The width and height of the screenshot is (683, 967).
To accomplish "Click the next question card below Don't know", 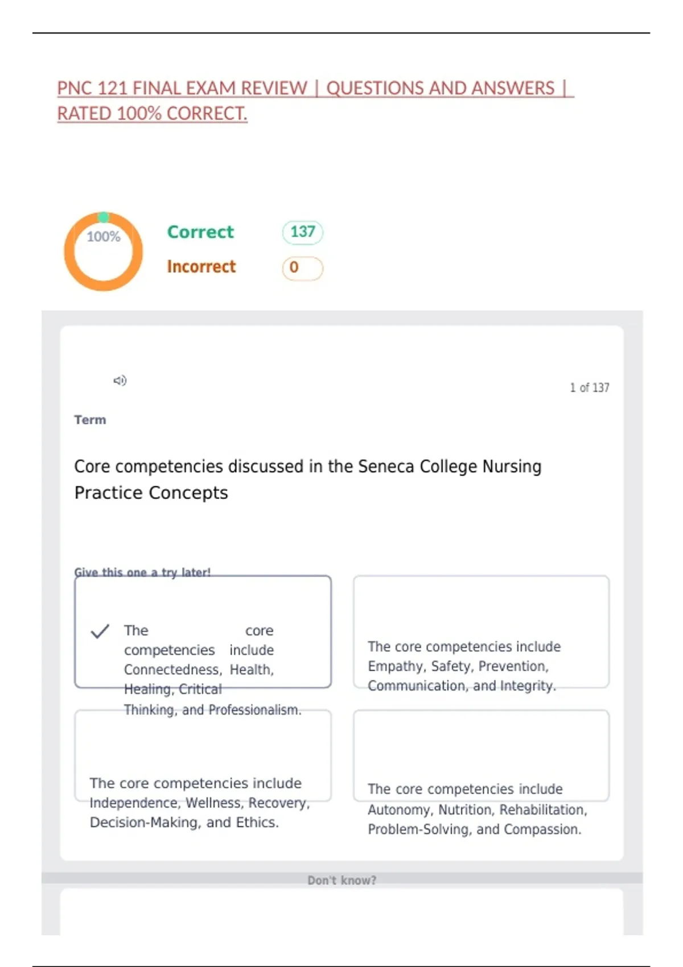I will [x=341, y=911].
